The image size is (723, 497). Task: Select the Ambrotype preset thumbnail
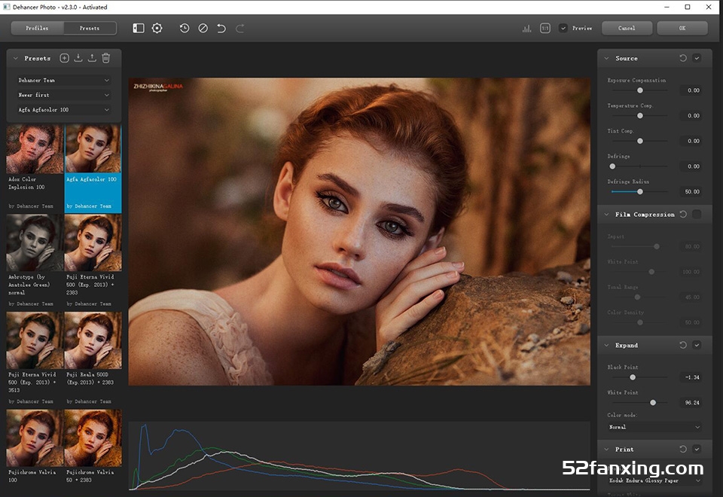point(35,242)
